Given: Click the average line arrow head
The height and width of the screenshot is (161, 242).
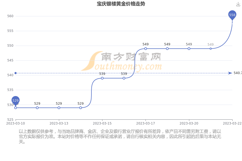Looking at the screenshot, I should point(230,73).
